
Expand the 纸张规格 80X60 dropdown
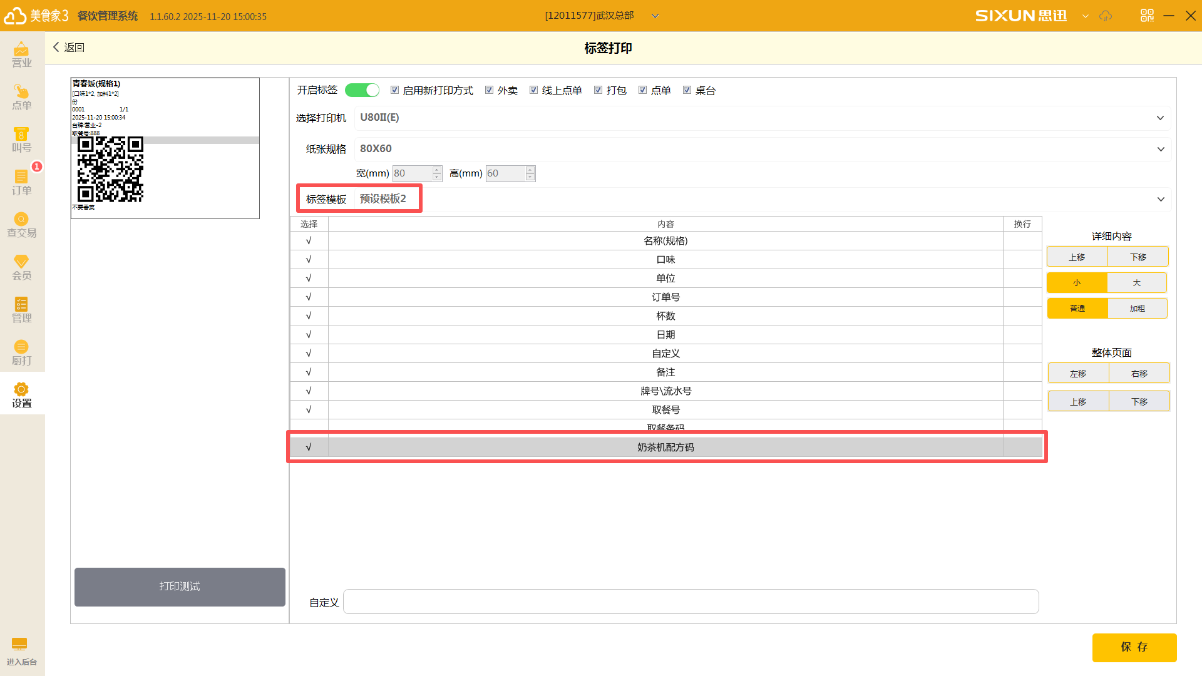click(x=1159, y=149)
